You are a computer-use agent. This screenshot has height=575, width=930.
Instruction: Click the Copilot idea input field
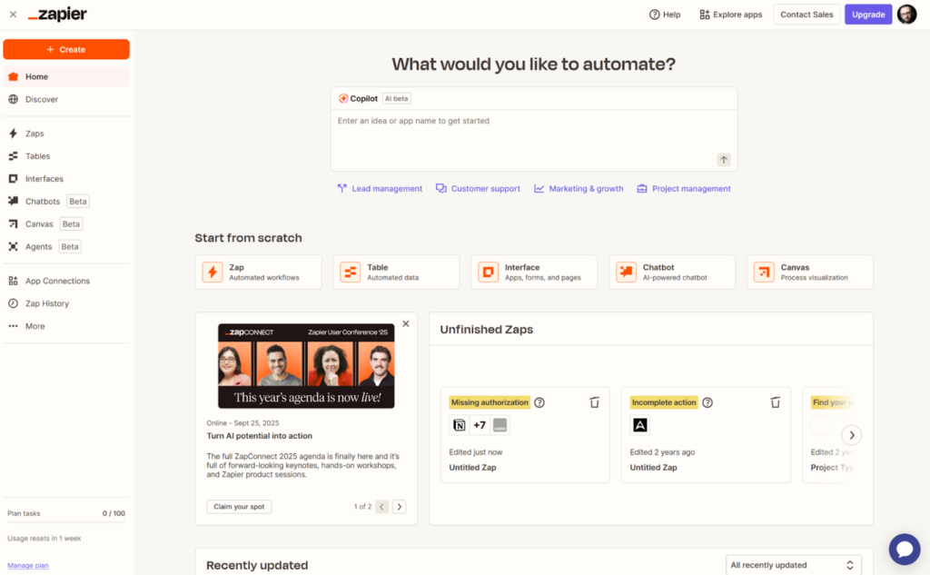point(534,136)
